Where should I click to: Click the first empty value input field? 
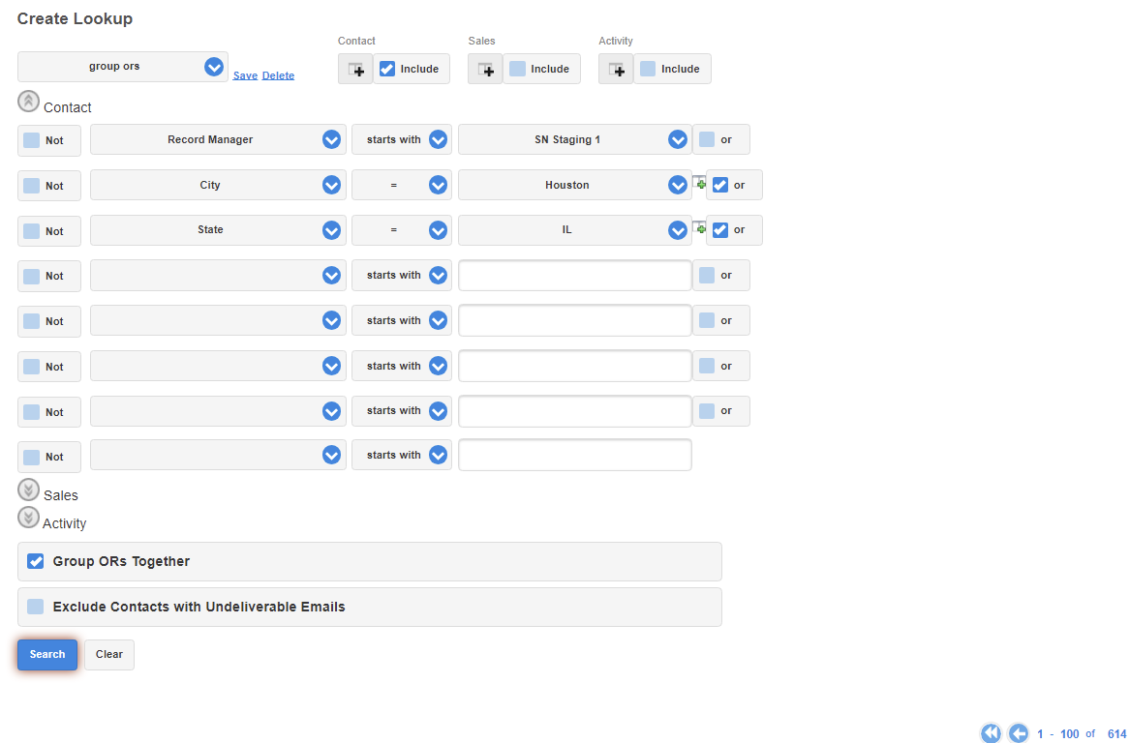(x=574, y=276)
